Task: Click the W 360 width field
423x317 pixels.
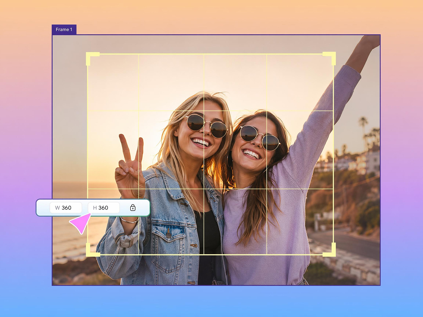Action: [x=66, y=208]
